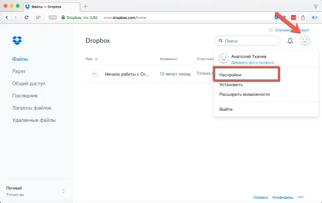The width and height of the screenshot is (322, 203).
Task: Click the browser forward arrow
Action: click(15, 18)
